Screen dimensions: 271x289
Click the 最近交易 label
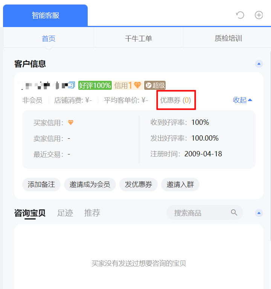(49, 154)
